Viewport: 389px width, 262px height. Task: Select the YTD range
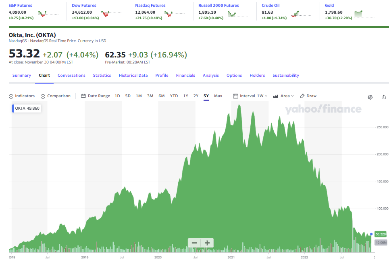tap(174, 96)
